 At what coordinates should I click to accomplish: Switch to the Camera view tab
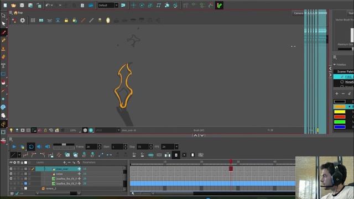pos(298,13)
